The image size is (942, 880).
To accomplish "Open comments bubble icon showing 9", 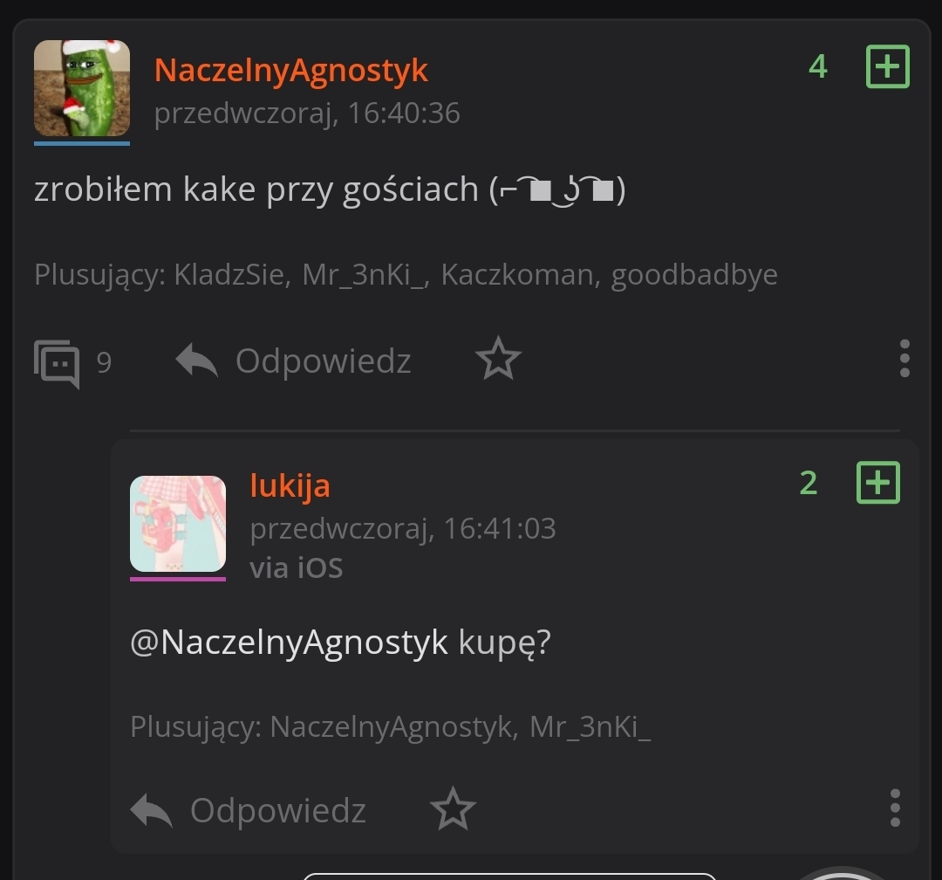I will click(x=57, y=363).
